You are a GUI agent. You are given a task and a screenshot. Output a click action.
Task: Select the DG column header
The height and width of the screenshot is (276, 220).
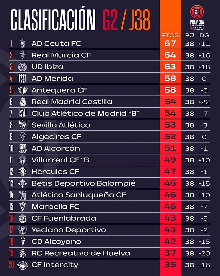pyautogui.click(x=204, y=35)
